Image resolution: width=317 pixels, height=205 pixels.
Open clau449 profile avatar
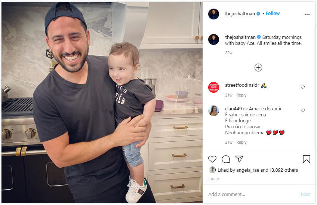pos(213,111)
